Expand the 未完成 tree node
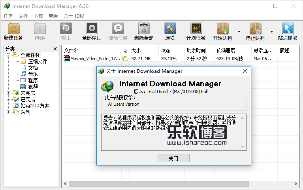The height and width of the screenshot is (190, 303). click(8, 93)
